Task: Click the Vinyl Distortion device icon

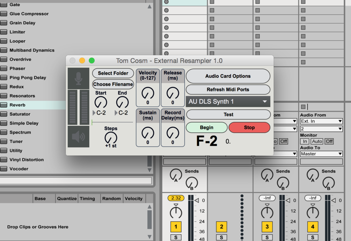Action: (3, 160)
